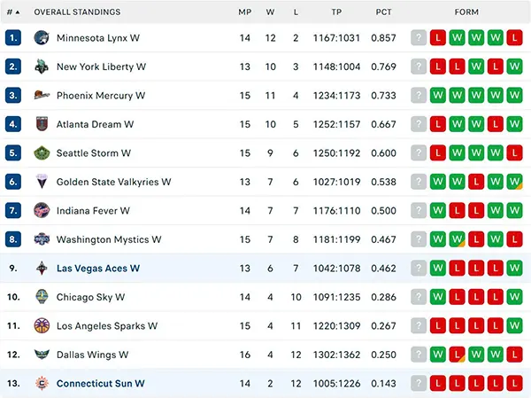Click the '0.500' percentage for Indiana Fever
This screenshot has width=531, height=398.
383,211
